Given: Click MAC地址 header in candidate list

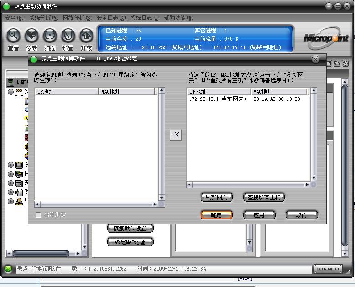Looking at the screenshot, I should 279,92.
